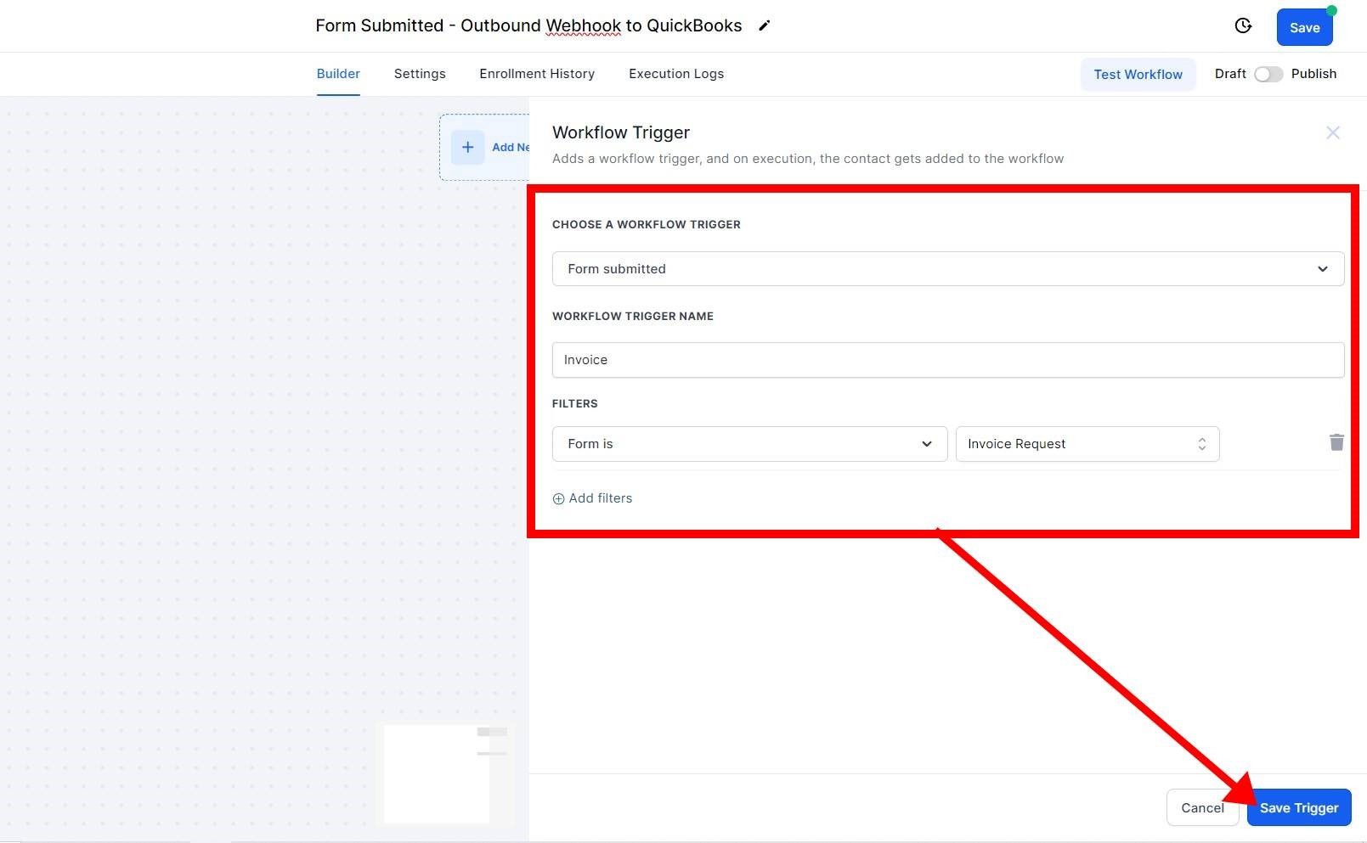Viewport: 1367px width, 843px height.
Task: Open version history via the clock icon
Action: pos(1242,26)
